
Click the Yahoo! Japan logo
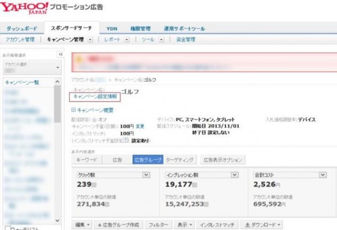(24, 8)
